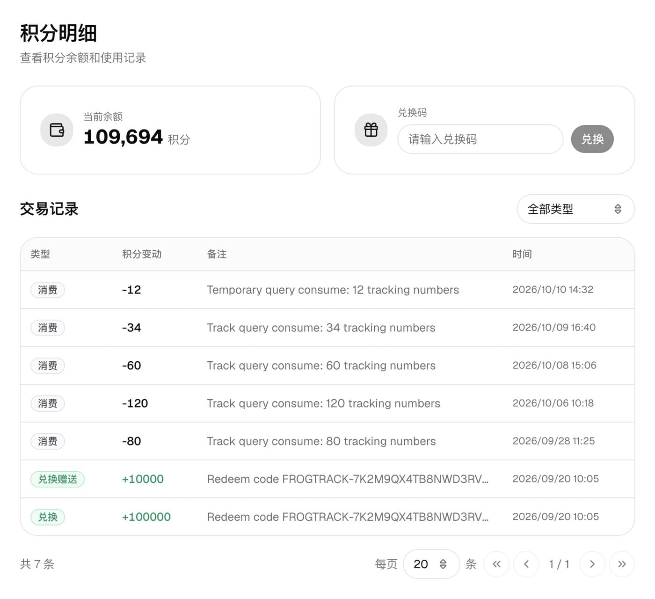Click the 积分明细 page title
The height and width of the screenshot is (599, 655).
[x=58, y=33]
